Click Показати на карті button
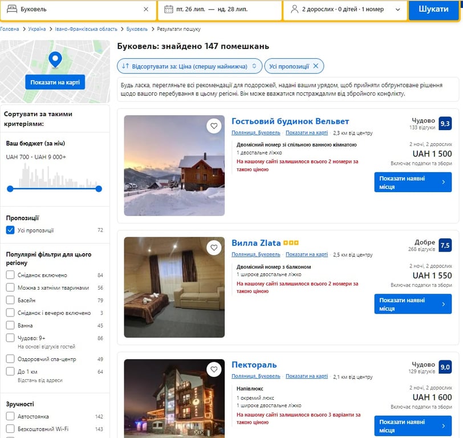Screen dimensions: 463x438 [55, 83]
